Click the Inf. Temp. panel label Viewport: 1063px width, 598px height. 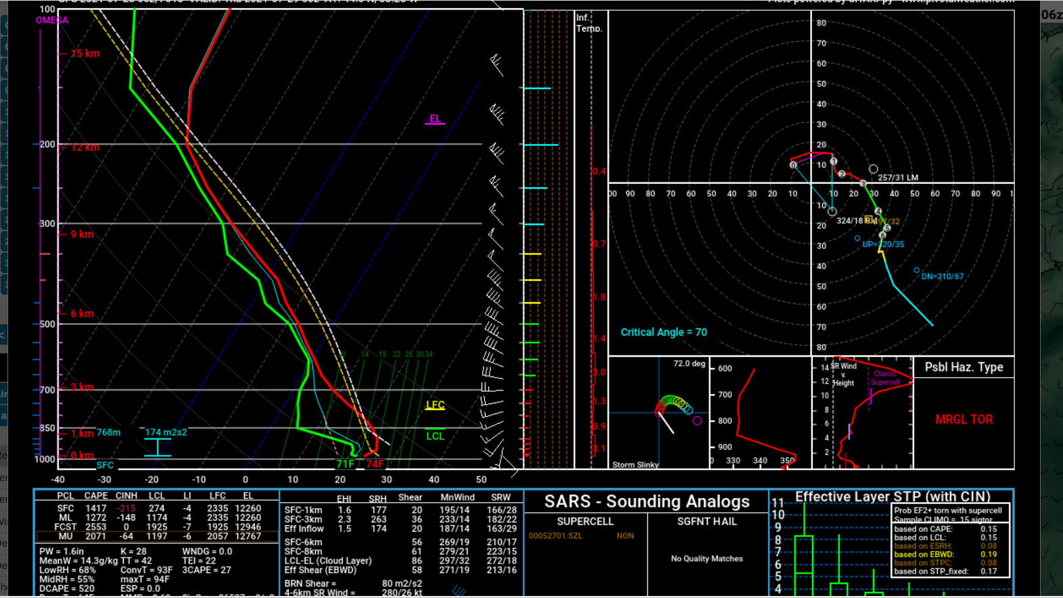tap(589, 23)
